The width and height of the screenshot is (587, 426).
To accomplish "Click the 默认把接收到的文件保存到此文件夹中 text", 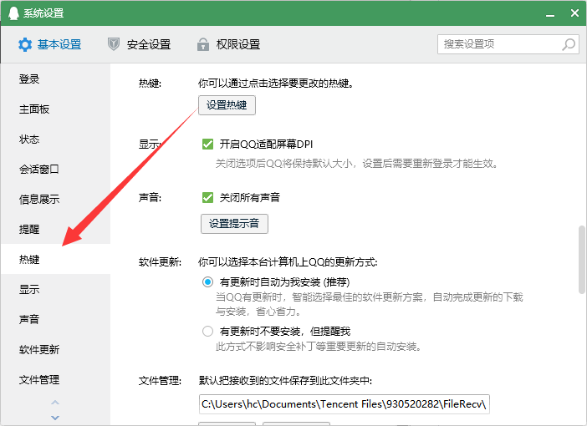I will [285, 381].
